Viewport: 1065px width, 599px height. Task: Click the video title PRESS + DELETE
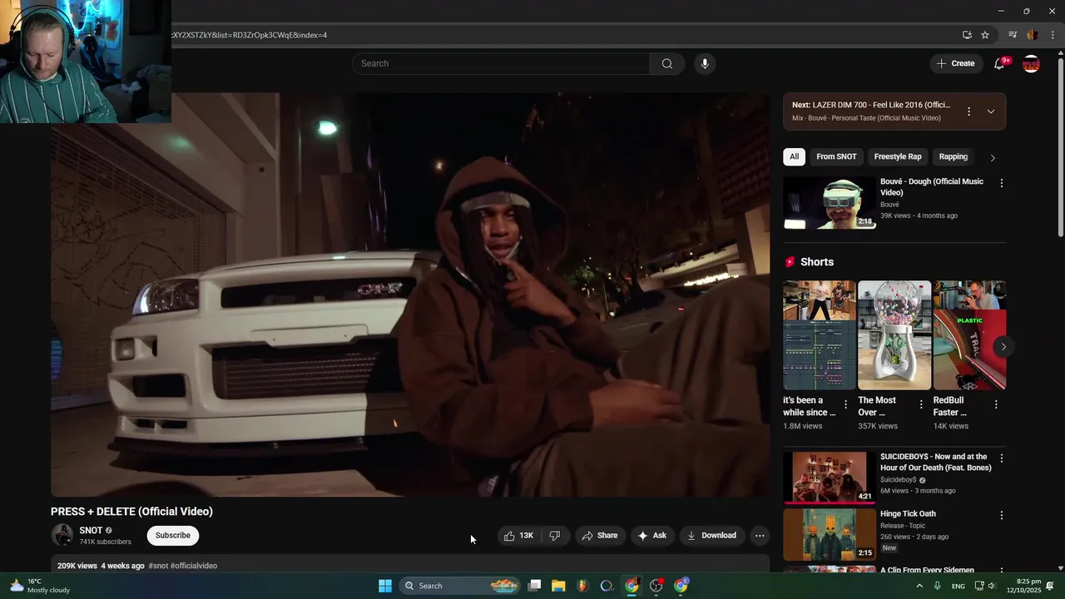pos(131,512)
